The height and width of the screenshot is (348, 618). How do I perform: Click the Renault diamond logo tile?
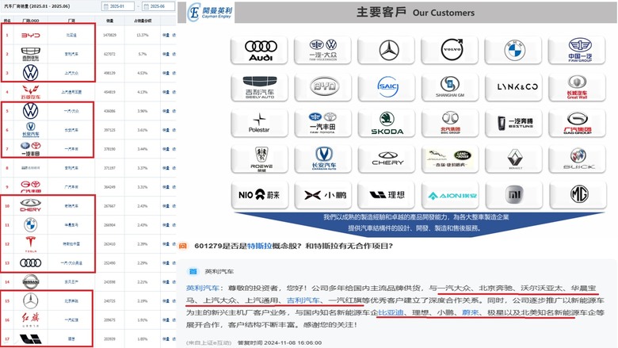point(513,159)
